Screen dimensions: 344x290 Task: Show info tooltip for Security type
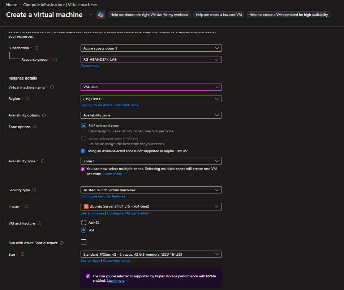(34, 190)
